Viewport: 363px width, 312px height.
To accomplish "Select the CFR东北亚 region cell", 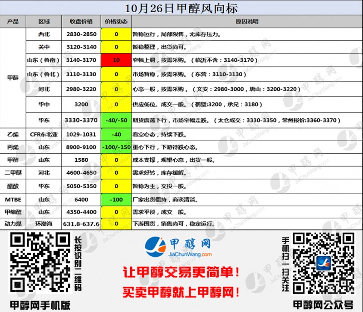I will tap(44, 135).
